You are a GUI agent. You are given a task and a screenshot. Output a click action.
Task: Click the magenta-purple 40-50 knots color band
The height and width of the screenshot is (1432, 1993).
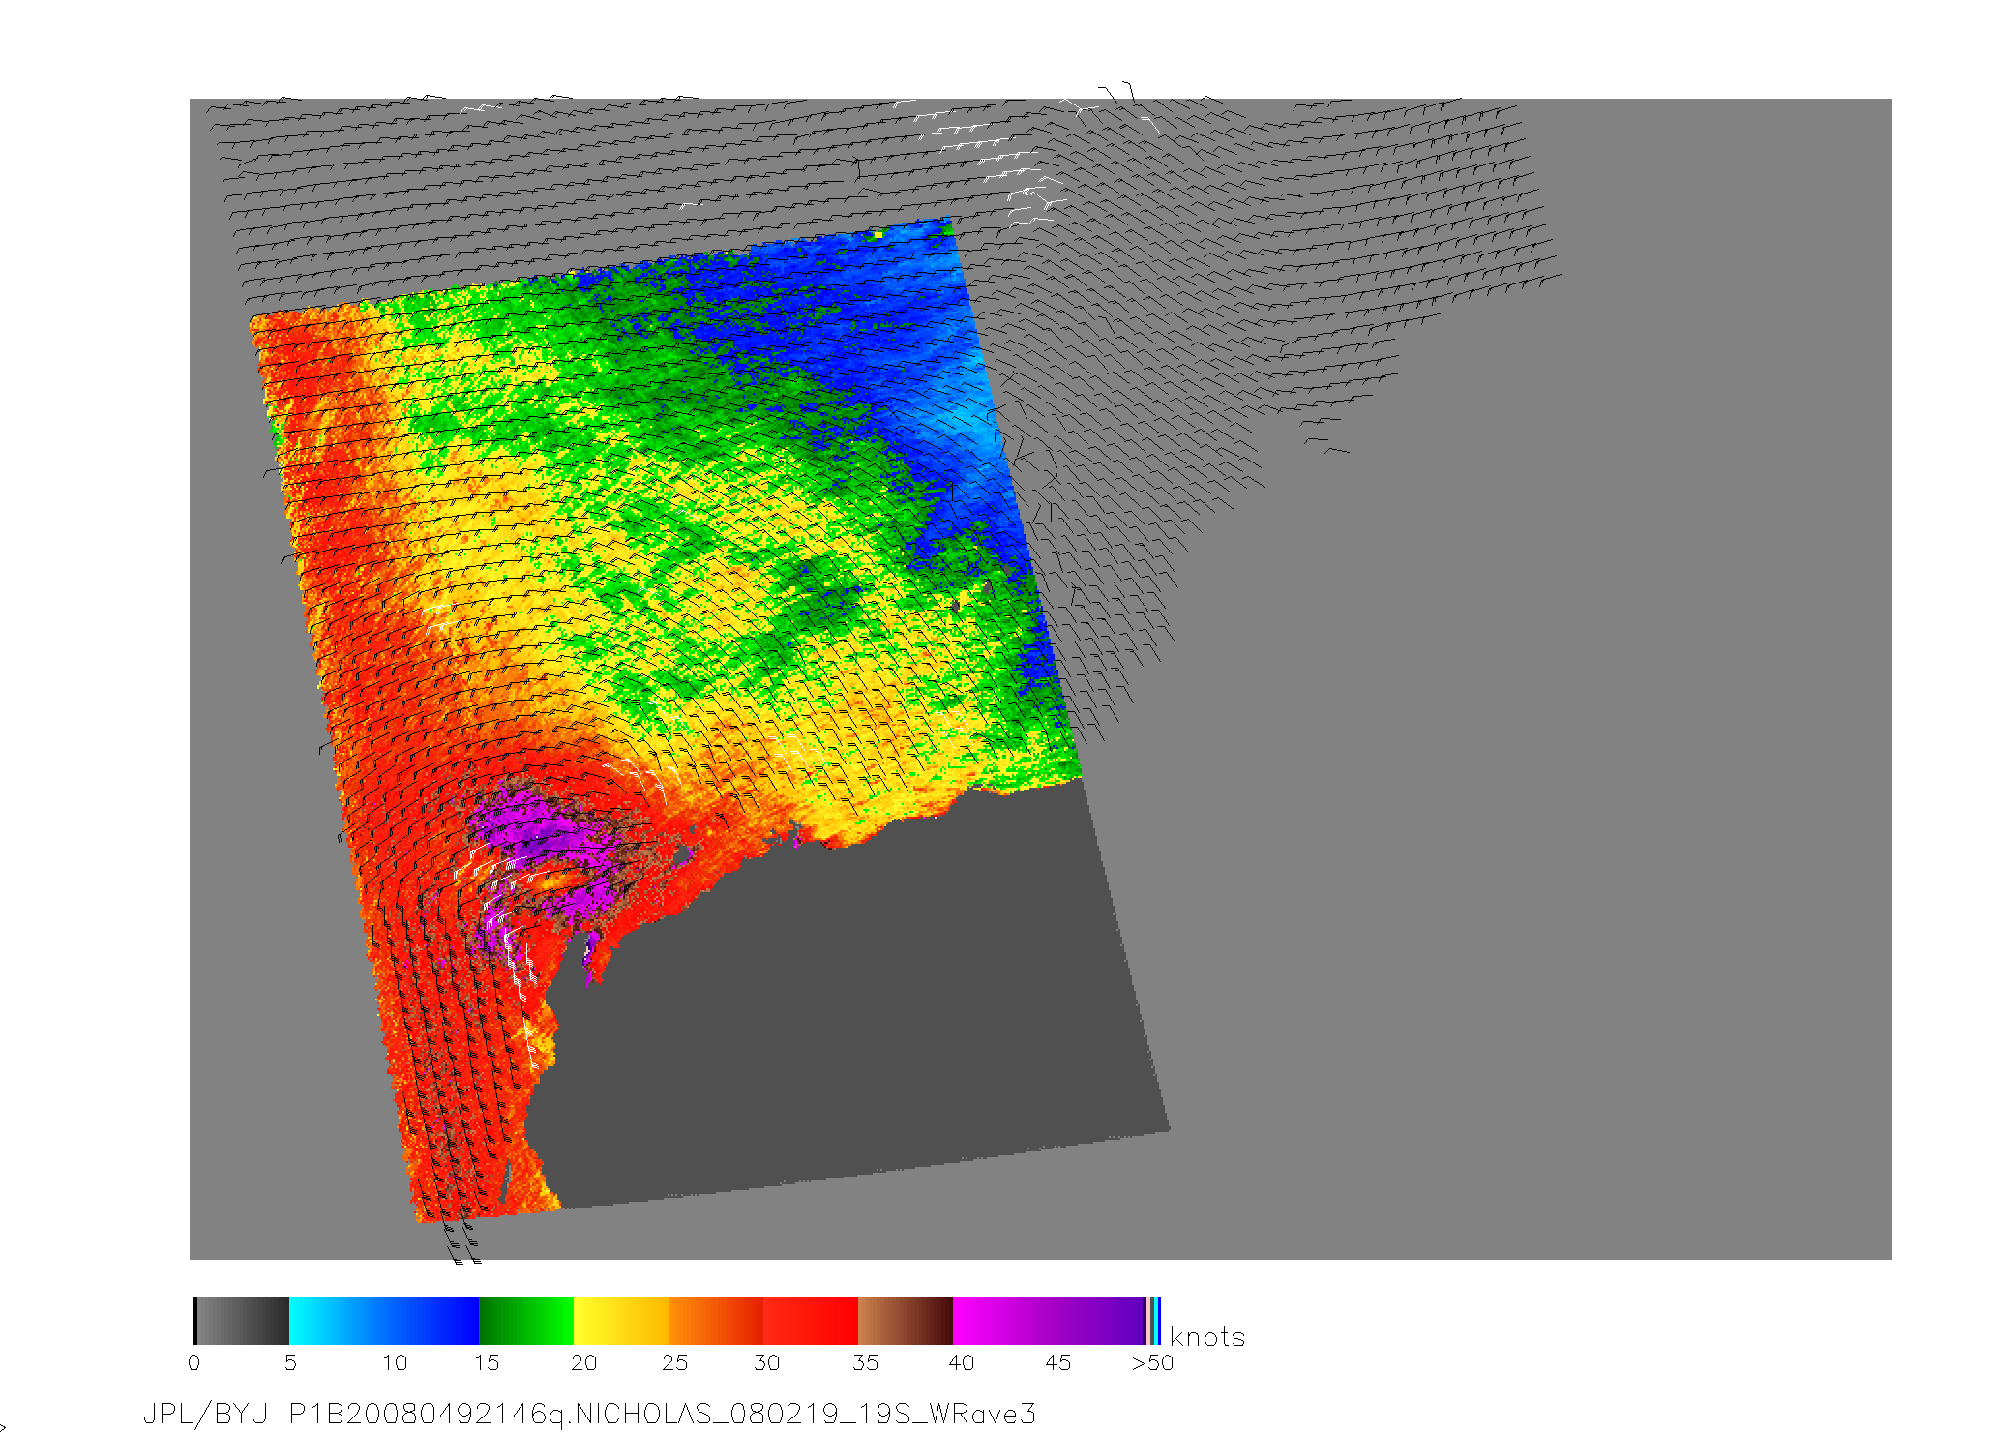click(1049, 1321)
